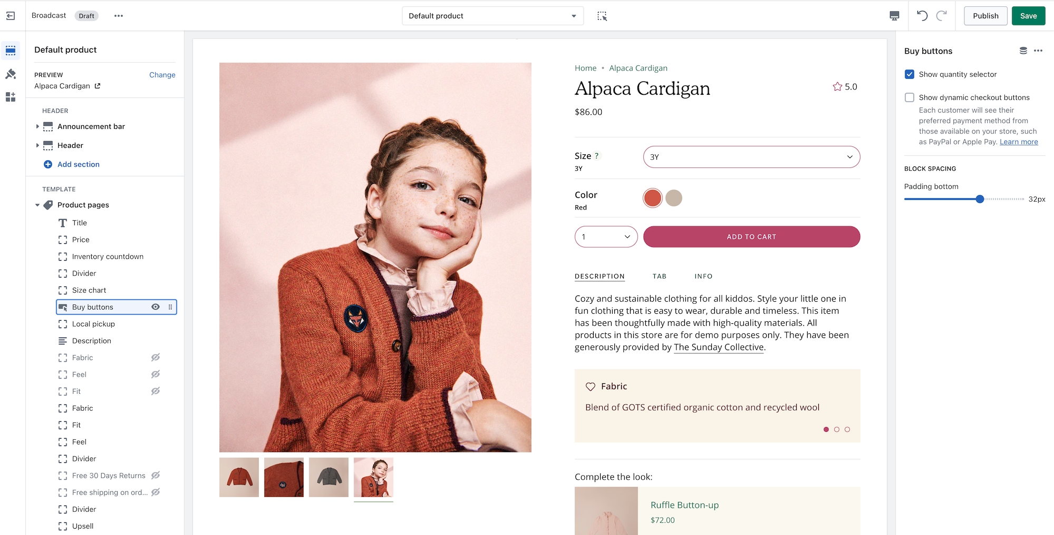Open the app embeds icon
Screen dimensions: 1054x535
coord(11,97)
